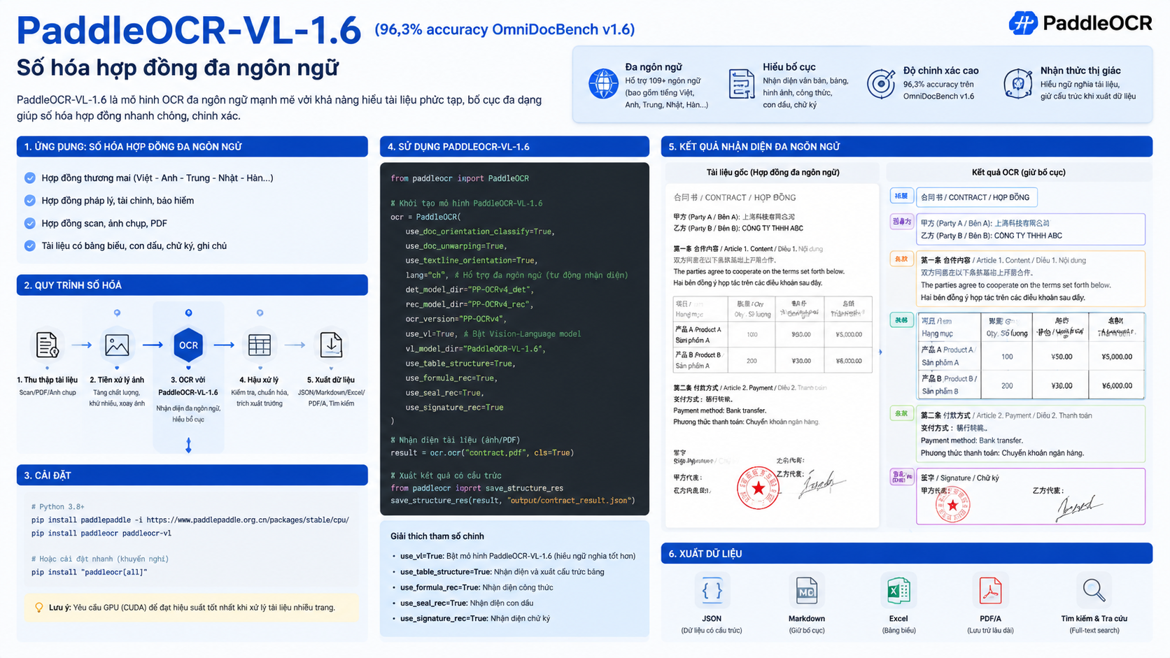Click the ¥50.00 cell in the OCR result table
This screenshot has height=658, width=1170.
pyautogui.click(x=1062, y=357)
